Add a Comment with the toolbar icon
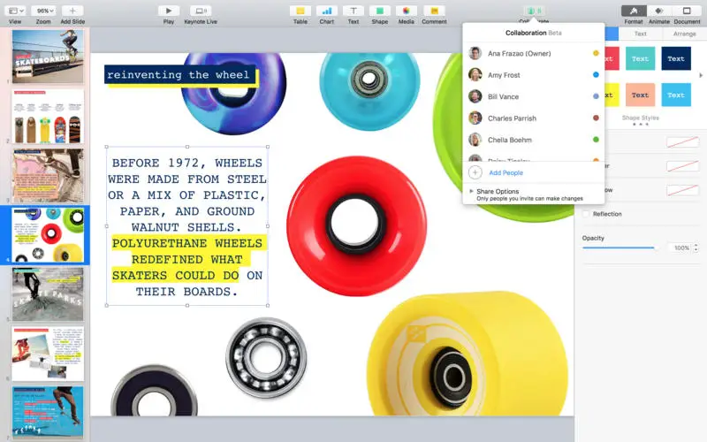 coord(434,11)
